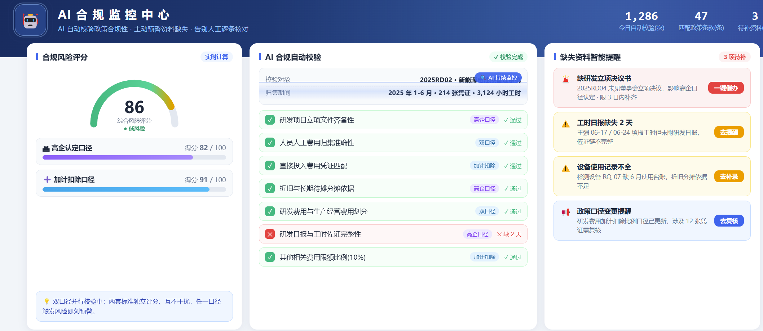Click the 得分 82 / 100 score
Screen dimensions: 763x331
tap(205, 148)
